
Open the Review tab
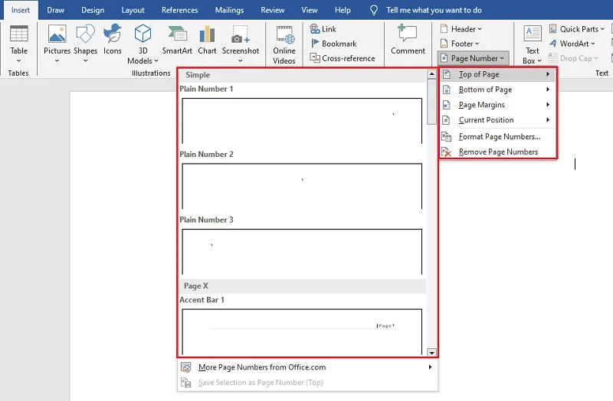273,10
